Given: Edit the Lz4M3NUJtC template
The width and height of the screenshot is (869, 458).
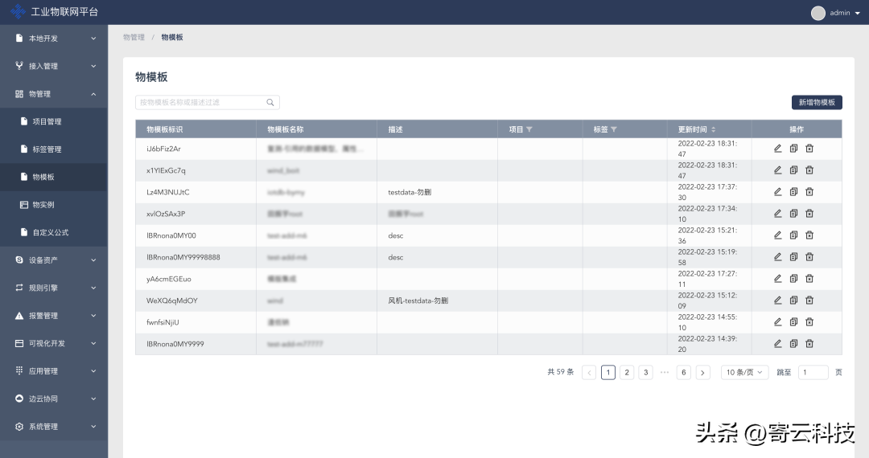Looking at the screenshot, I should click(x=777, y=192).
